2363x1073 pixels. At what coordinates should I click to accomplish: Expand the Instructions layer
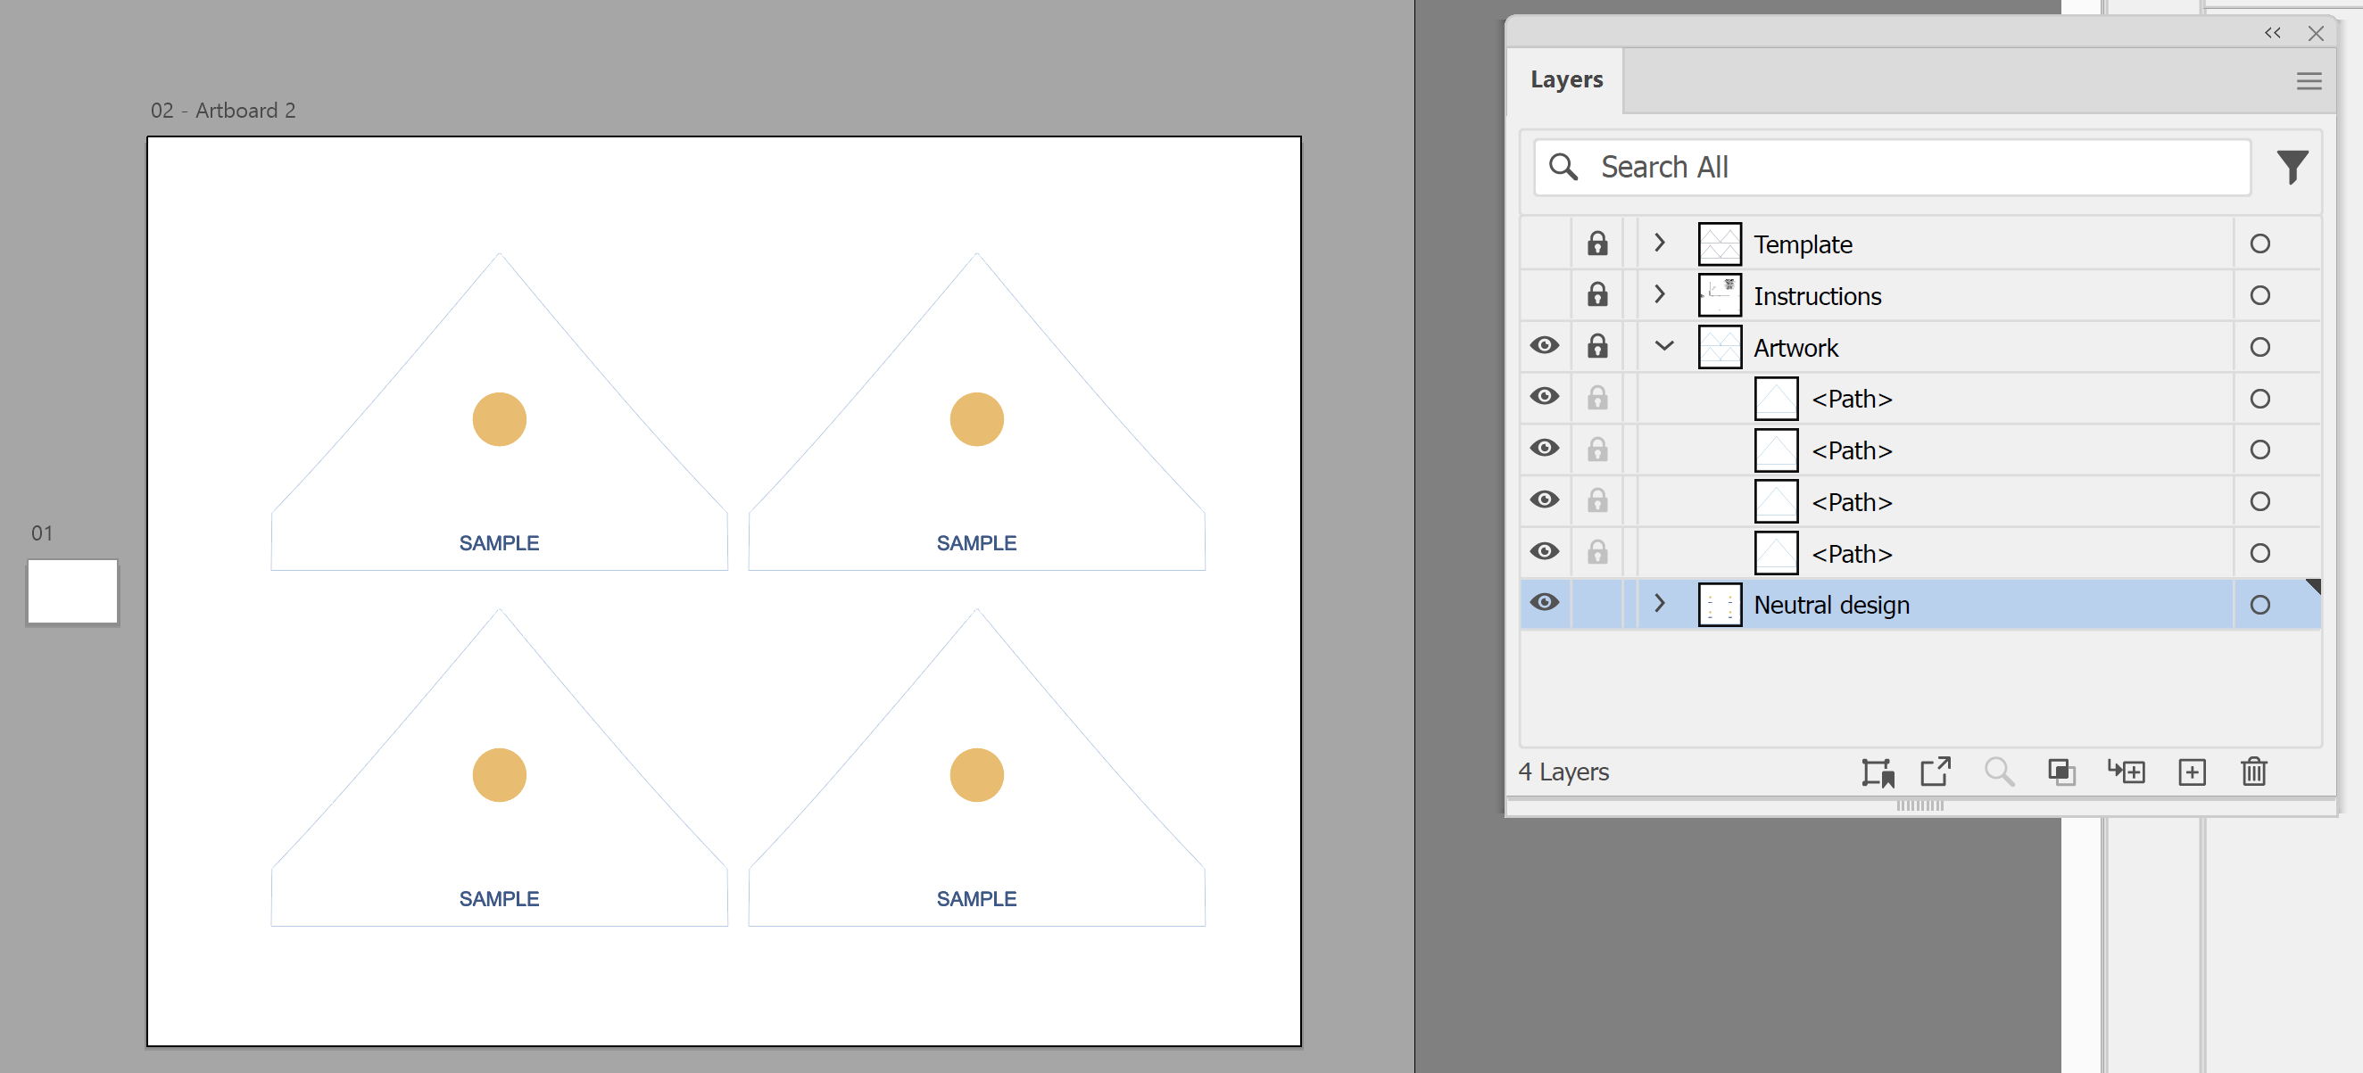click(x=1660, y=294)
